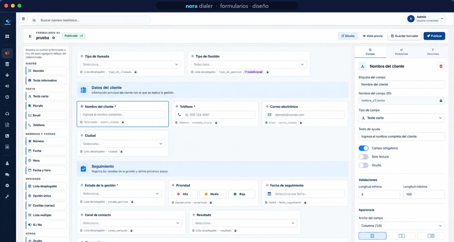Select Baja priority option
The height and width of the screenshot is (242, 454).
pyautogui.click(x=242, y=194)
